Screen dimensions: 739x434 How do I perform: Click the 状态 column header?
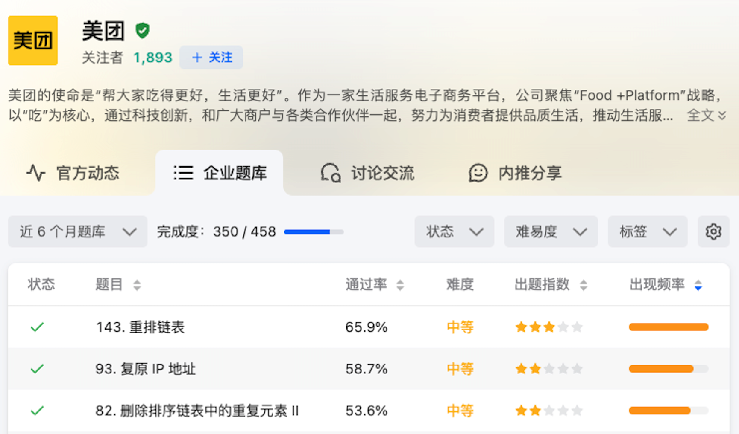(x=41, y=284)
